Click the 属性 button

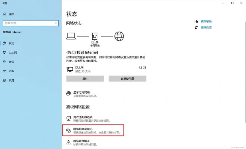pos(85,79)
